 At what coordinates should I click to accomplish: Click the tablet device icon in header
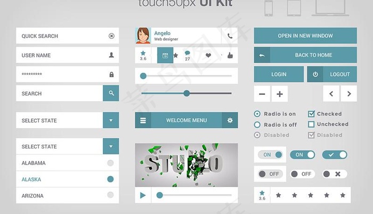point(294,8)
